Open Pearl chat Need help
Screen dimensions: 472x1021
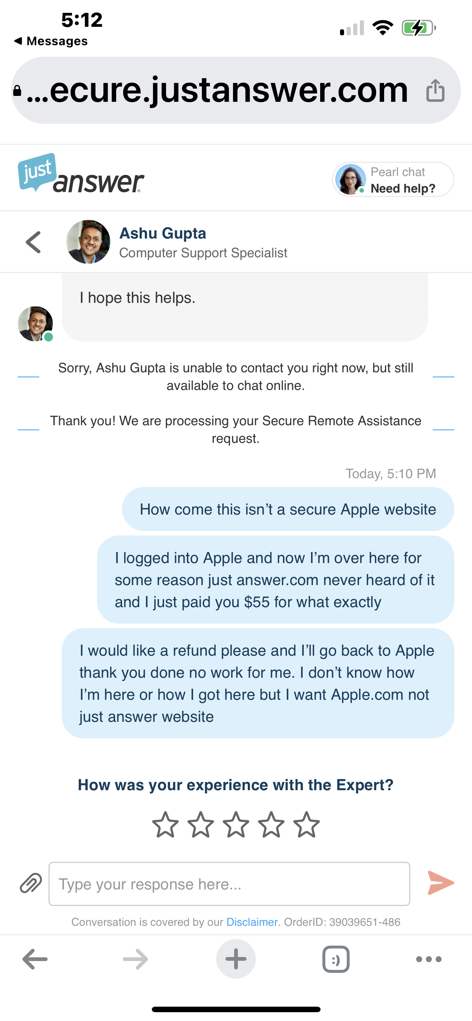tap(393, 180)
